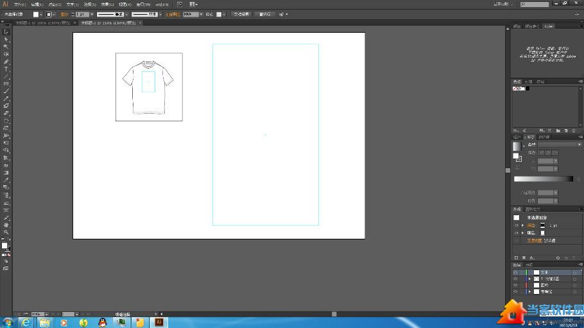Select the Hand tool
The width and height of the screenshot is (584, 328).
point(6,225)
